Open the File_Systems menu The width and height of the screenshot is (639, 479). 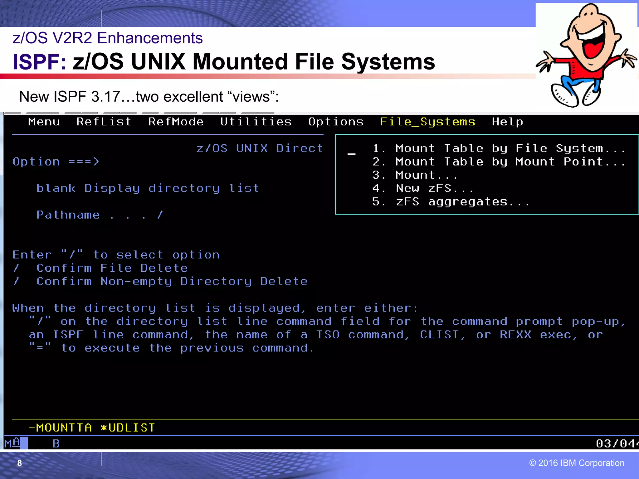(427, 122)
